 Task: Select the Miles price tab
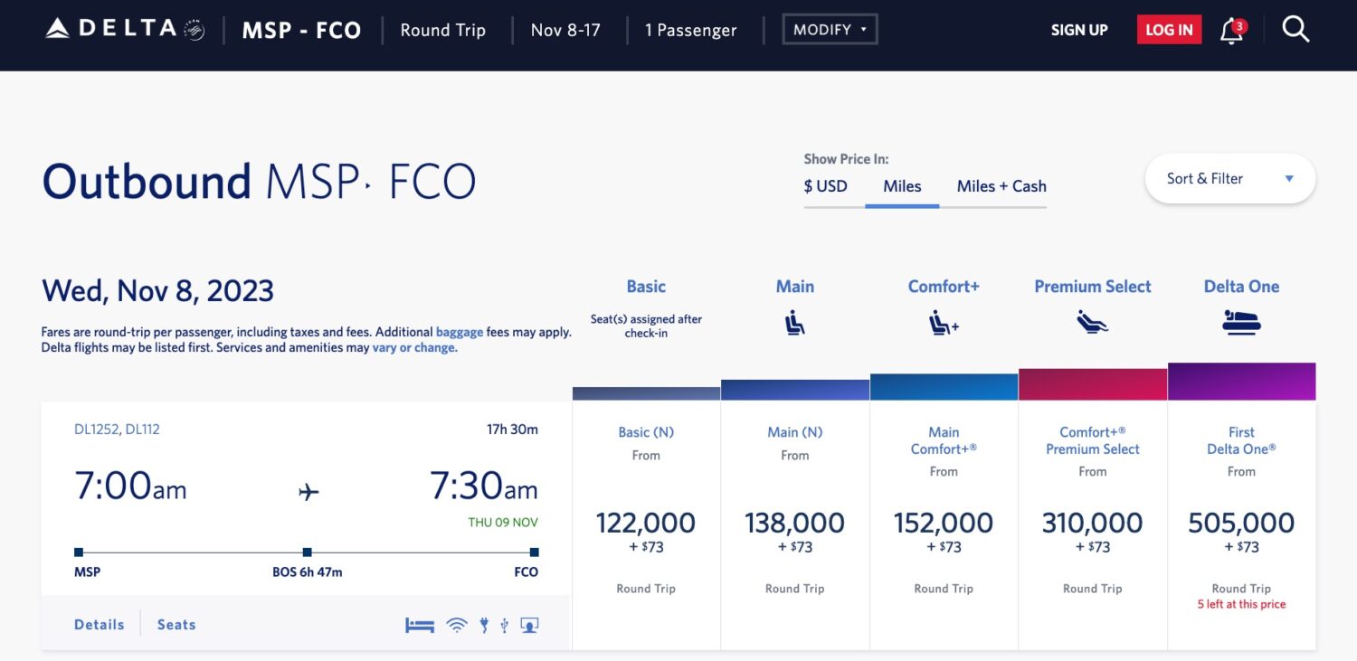click(x=902, y=186)
